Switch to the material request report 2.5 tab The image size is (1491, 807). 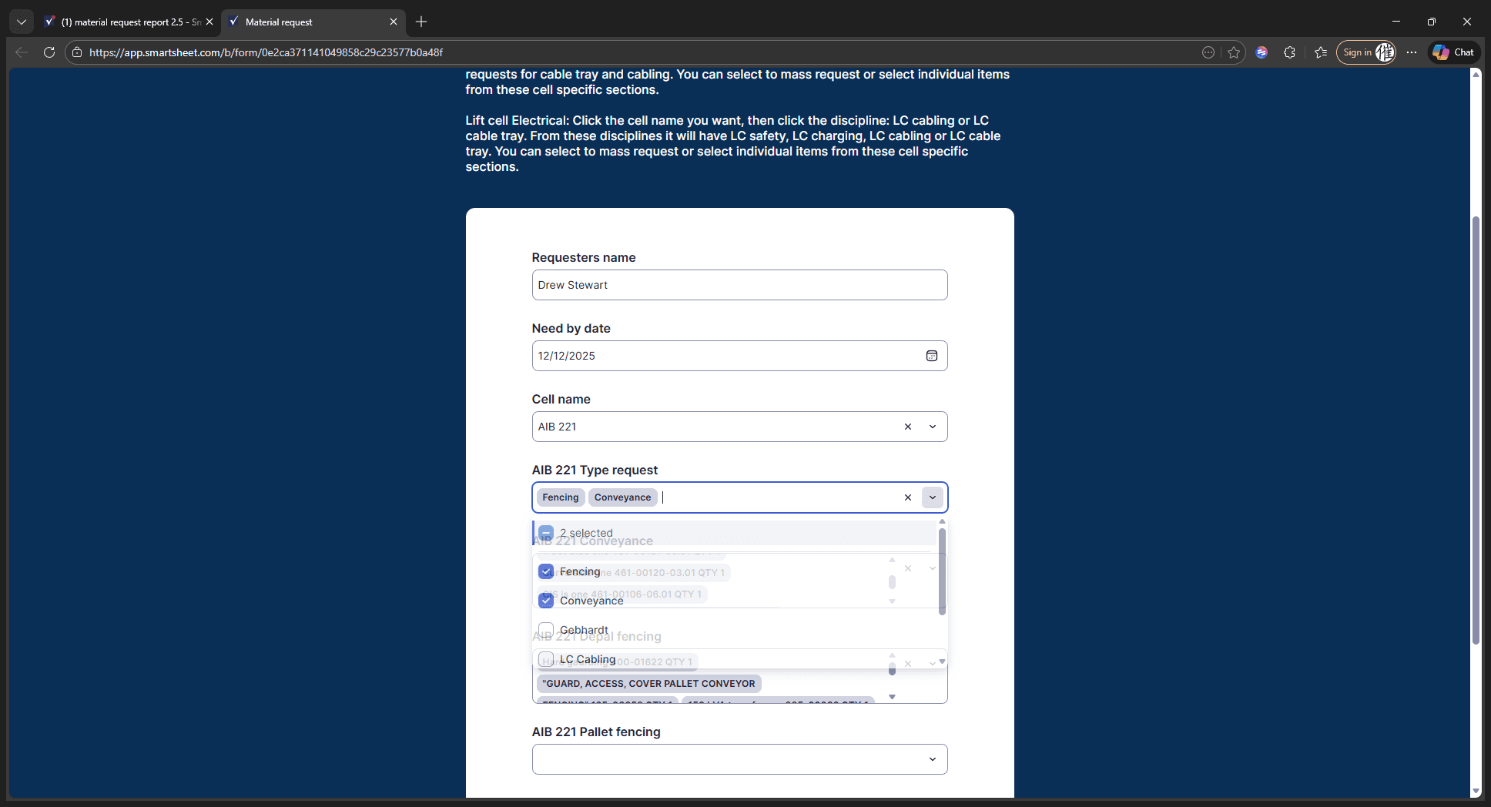[129, 22]
